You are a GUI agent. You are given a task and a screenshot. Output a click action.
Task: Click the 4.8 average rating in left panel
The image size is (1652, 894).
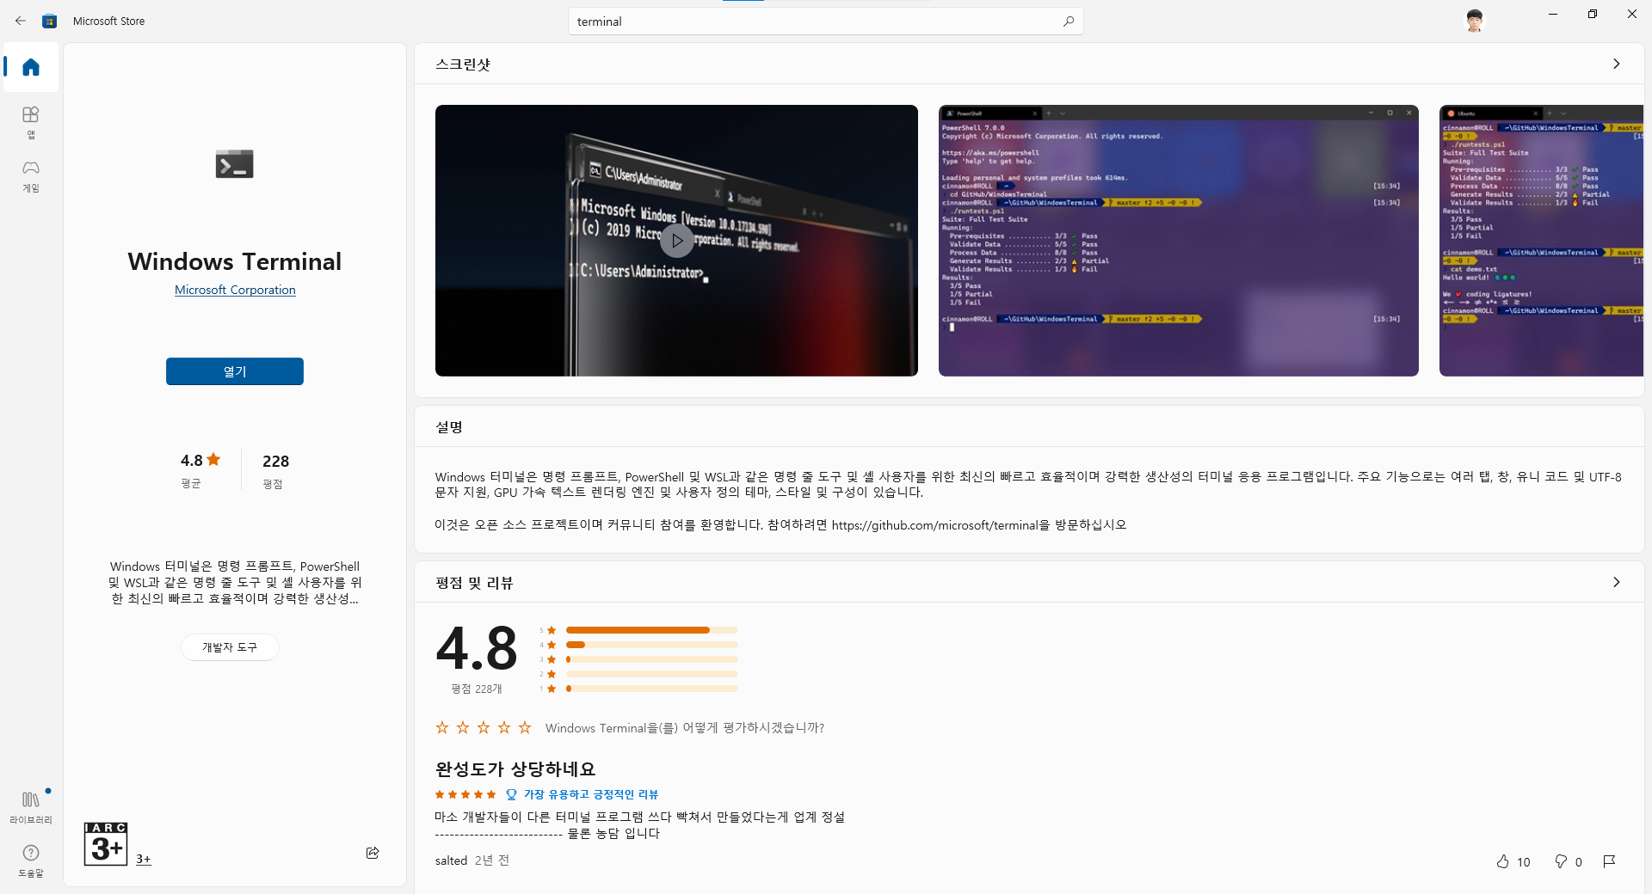click(200, 461)
